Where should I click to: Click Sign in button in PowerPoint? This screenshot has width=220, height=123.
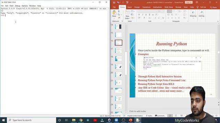coord(189,2)
